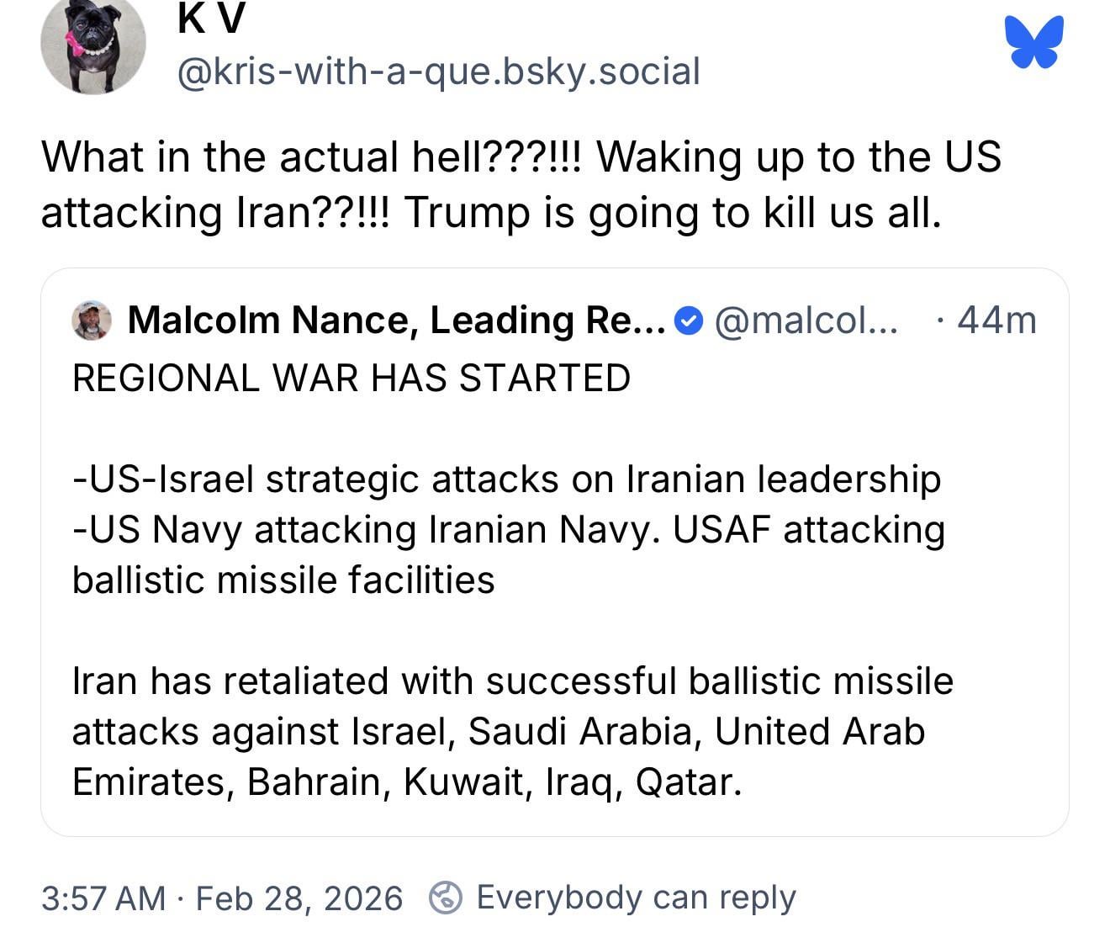1110x927 pixels.
Task: Click K V's pug profile avatar
Action: coord(92,45)
